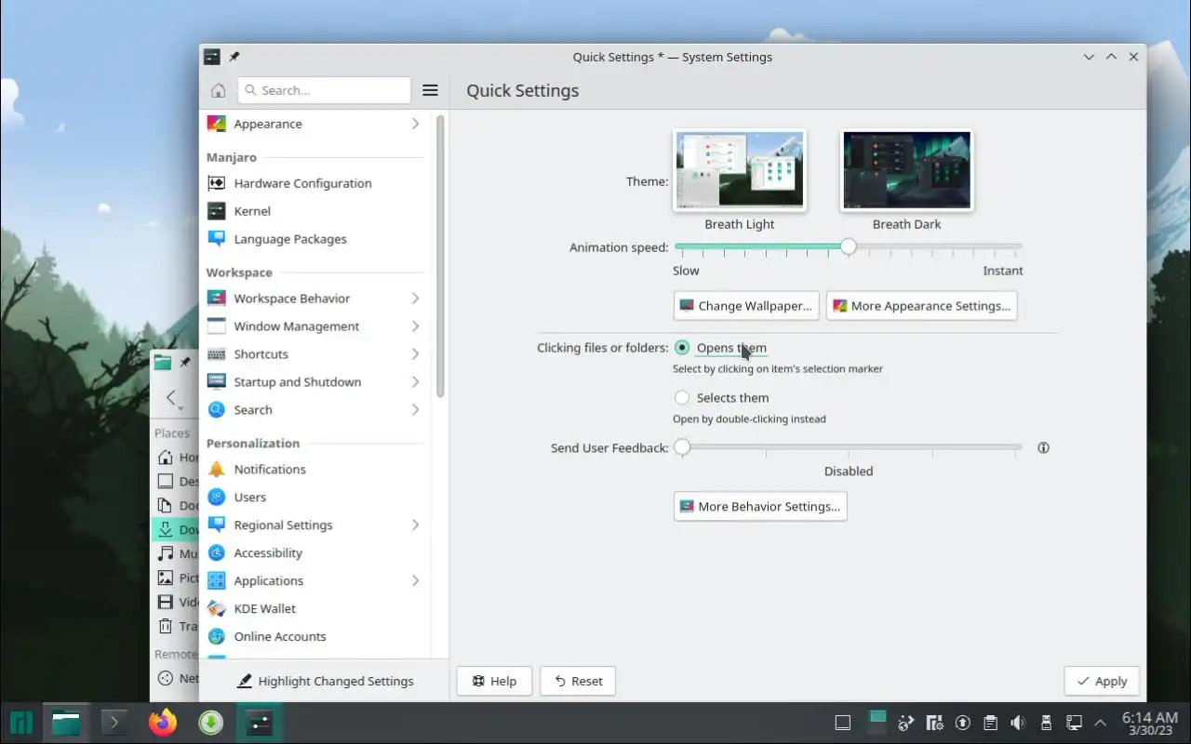Viewport: 1191px width, 744px height.
Task: Open the Users settings entry
Action: coord(315,498)
